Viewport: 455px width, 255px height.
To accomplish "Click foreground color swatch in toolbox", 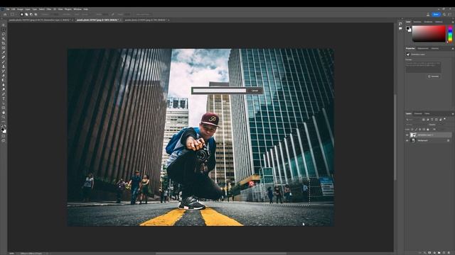I will (3, 129).
